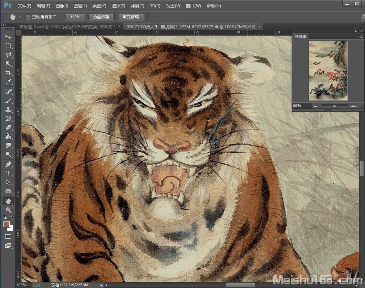
Task: Open the background color picker
Action: pyautogui.click(x=11, y=228)
